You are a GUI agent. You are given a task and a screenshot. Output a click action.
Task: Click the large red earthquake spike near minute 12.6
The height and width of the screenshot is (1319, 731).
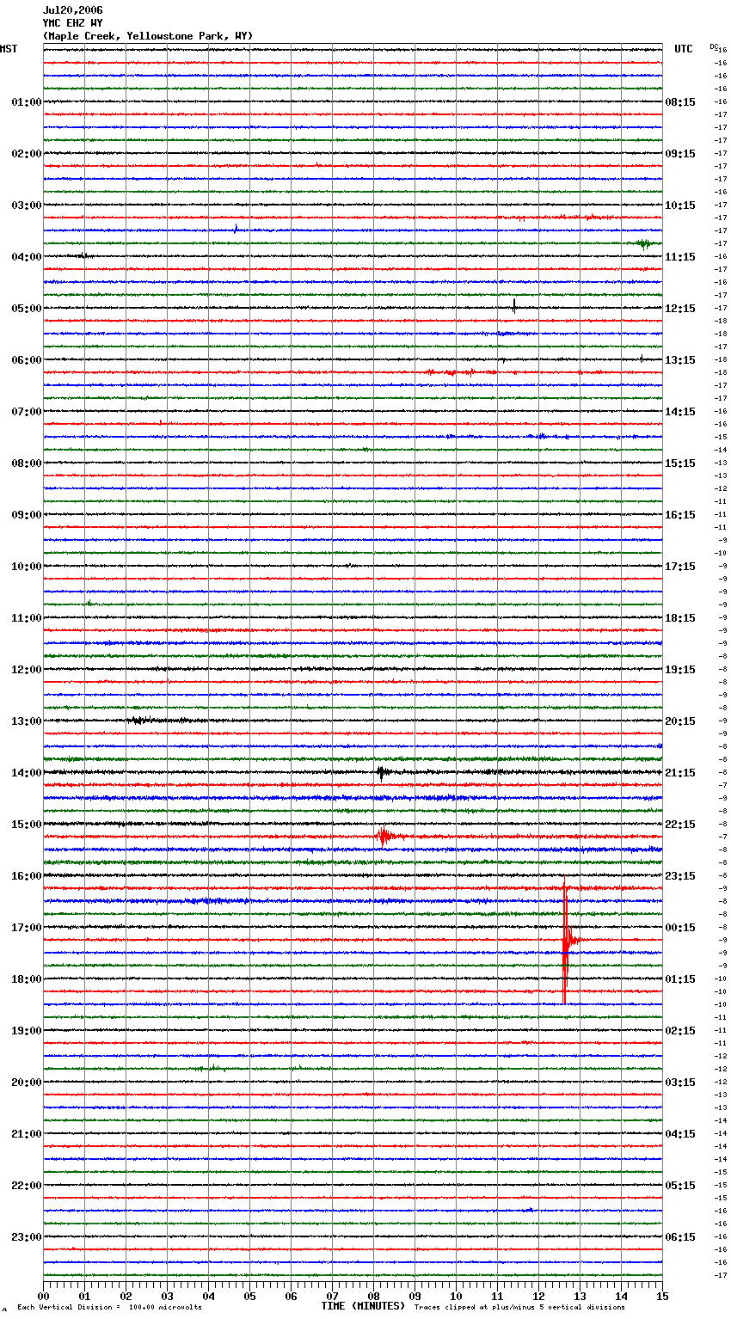[x=565, y=940]
